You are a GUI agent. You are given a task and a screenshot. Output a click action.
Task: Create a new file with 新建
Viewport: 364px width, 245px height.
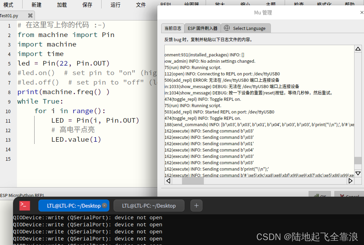tap(36, 5)
